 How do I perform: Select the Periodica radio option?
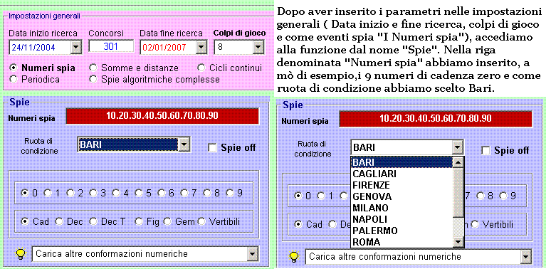click(14, 80)
